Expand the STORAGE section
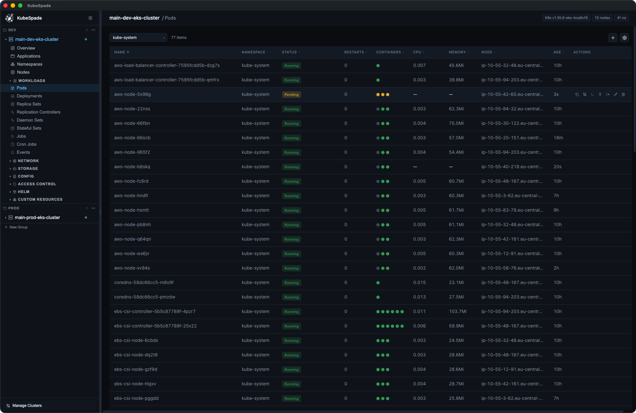The height and width of the screenshot is (413, 636). [x=10, y=169]
